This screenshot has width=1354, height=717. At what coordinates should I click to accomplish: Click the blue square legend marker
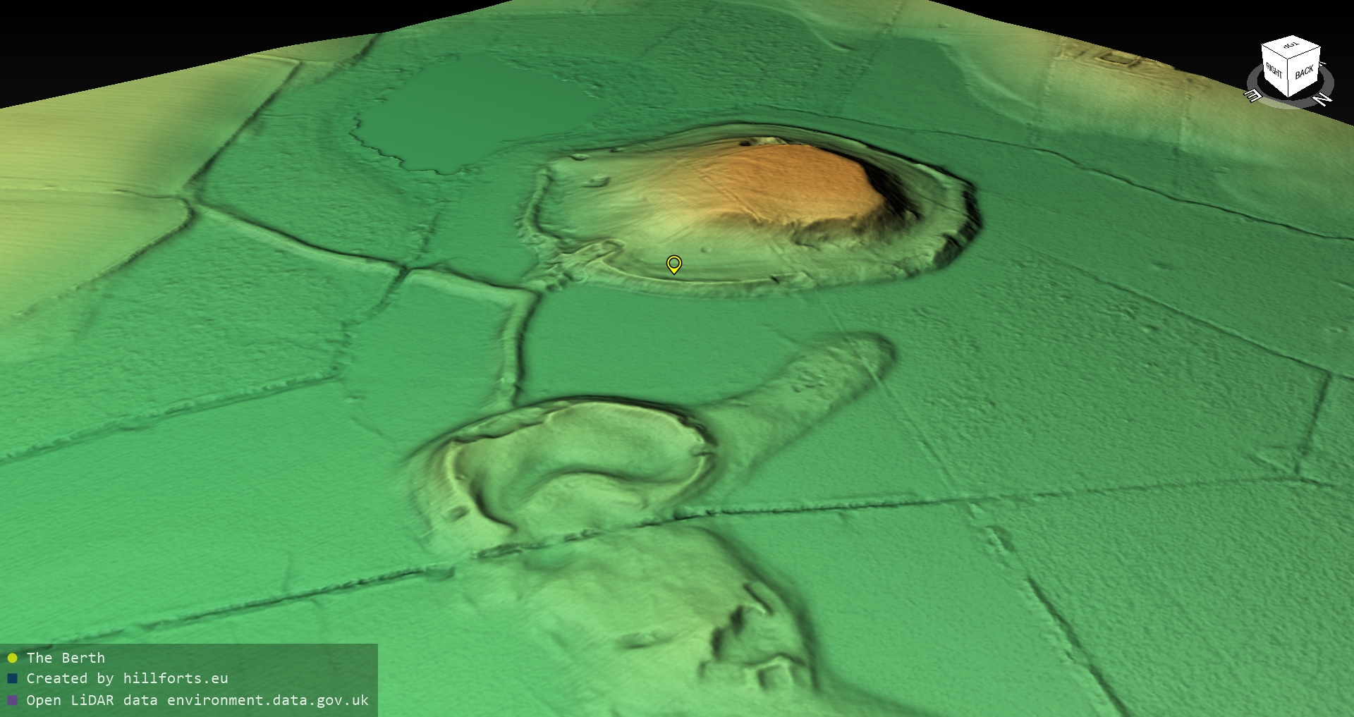click(12, 679)
